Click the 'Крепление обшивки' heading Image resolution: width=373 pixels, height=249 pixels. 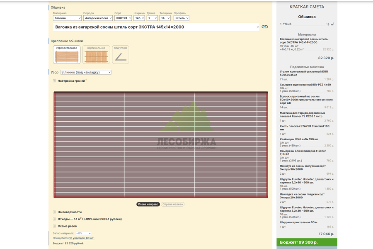point(67,41)
